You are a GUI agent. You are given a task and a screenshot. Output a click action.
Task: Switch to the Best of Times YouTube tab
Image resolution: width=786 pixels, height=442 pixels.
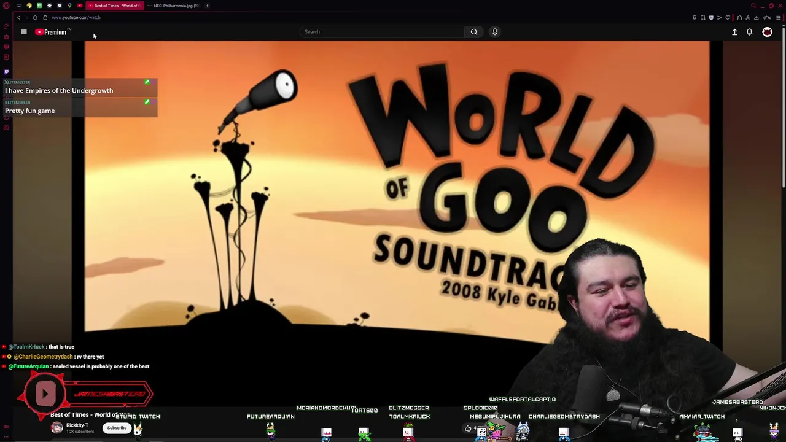coord(115,6)
